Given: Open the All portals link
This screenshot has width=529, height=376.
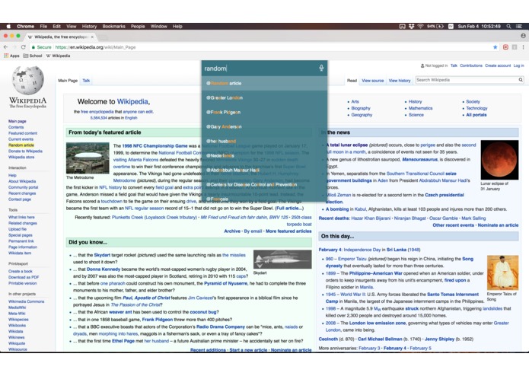Looking at the screenshot, I should point(476,115).
